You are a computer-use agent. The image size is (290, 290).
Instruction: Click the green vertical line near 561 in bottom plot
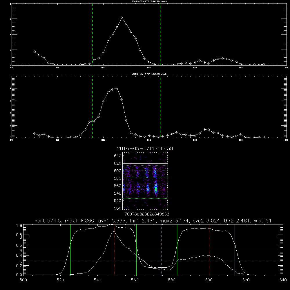(137, 250)
